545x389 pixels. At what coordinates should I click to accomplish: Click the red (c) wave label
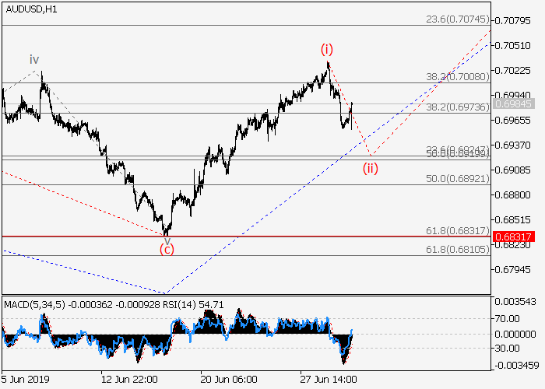point(167,249)
